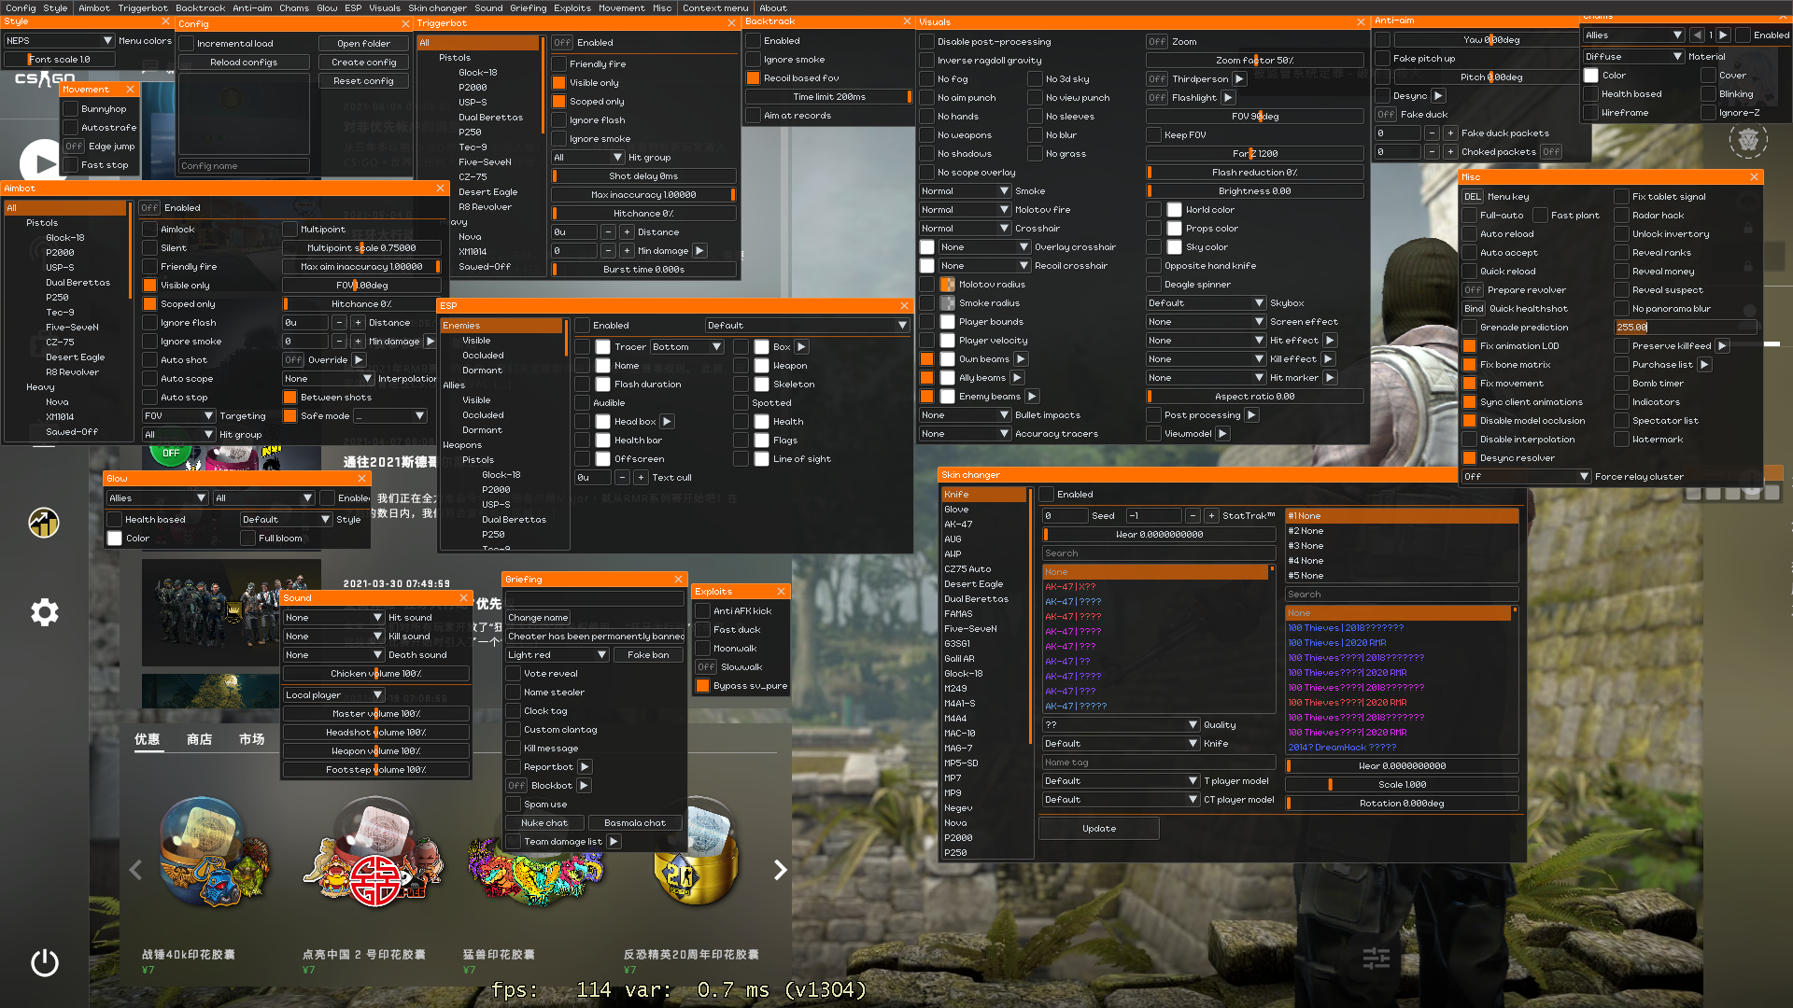Open the Skybox dropdown

(1205, 303)
